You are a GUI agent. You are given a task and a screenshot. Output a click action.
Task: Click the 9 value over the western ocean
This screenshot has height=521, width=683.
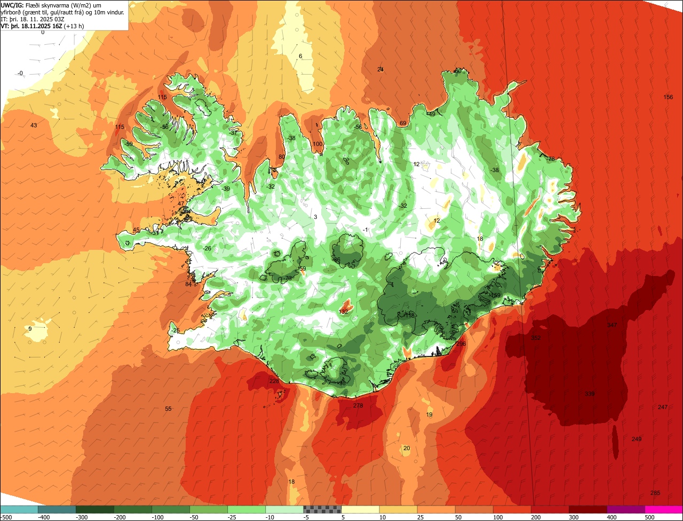30,329
